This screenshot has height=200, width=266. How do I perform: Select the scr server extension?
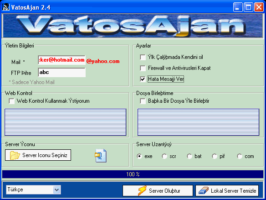pos(164,156)
